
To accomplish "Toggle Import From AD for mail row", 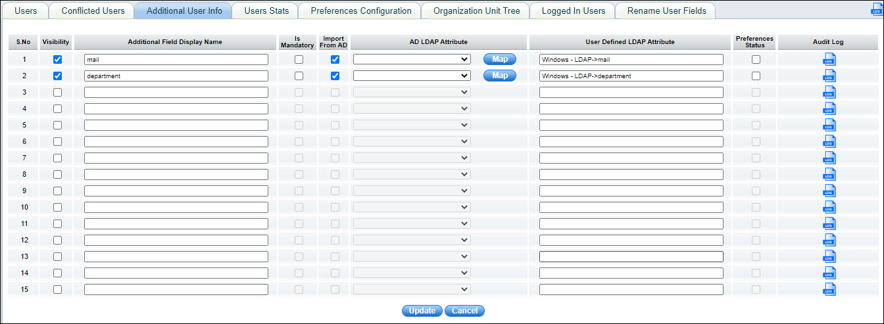I will pyautogui.click(x=335, y=59).
